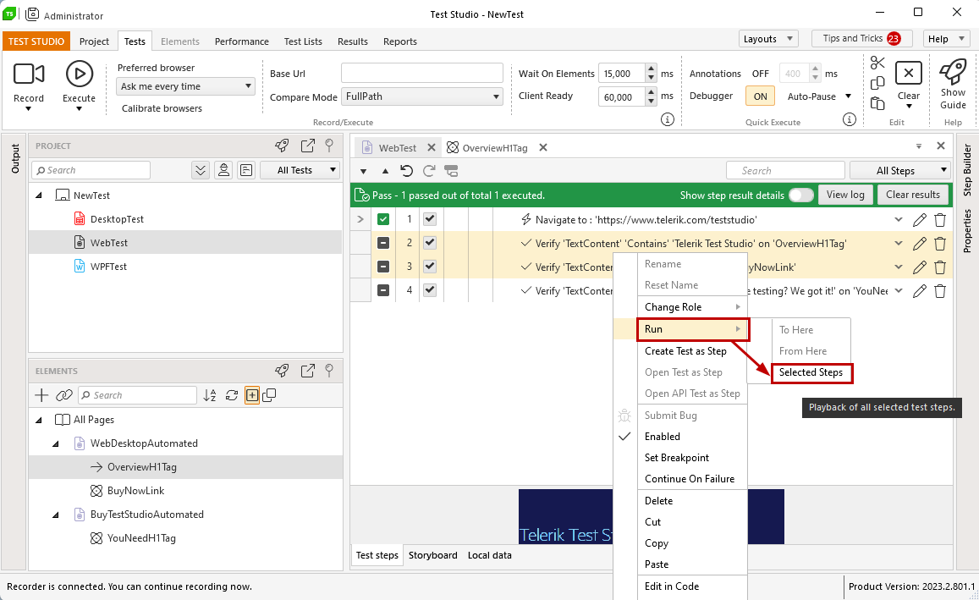Click the Paste clipboard icon in Edit group
The height and width of the screenshot is (600, 979).
(877, 103)
